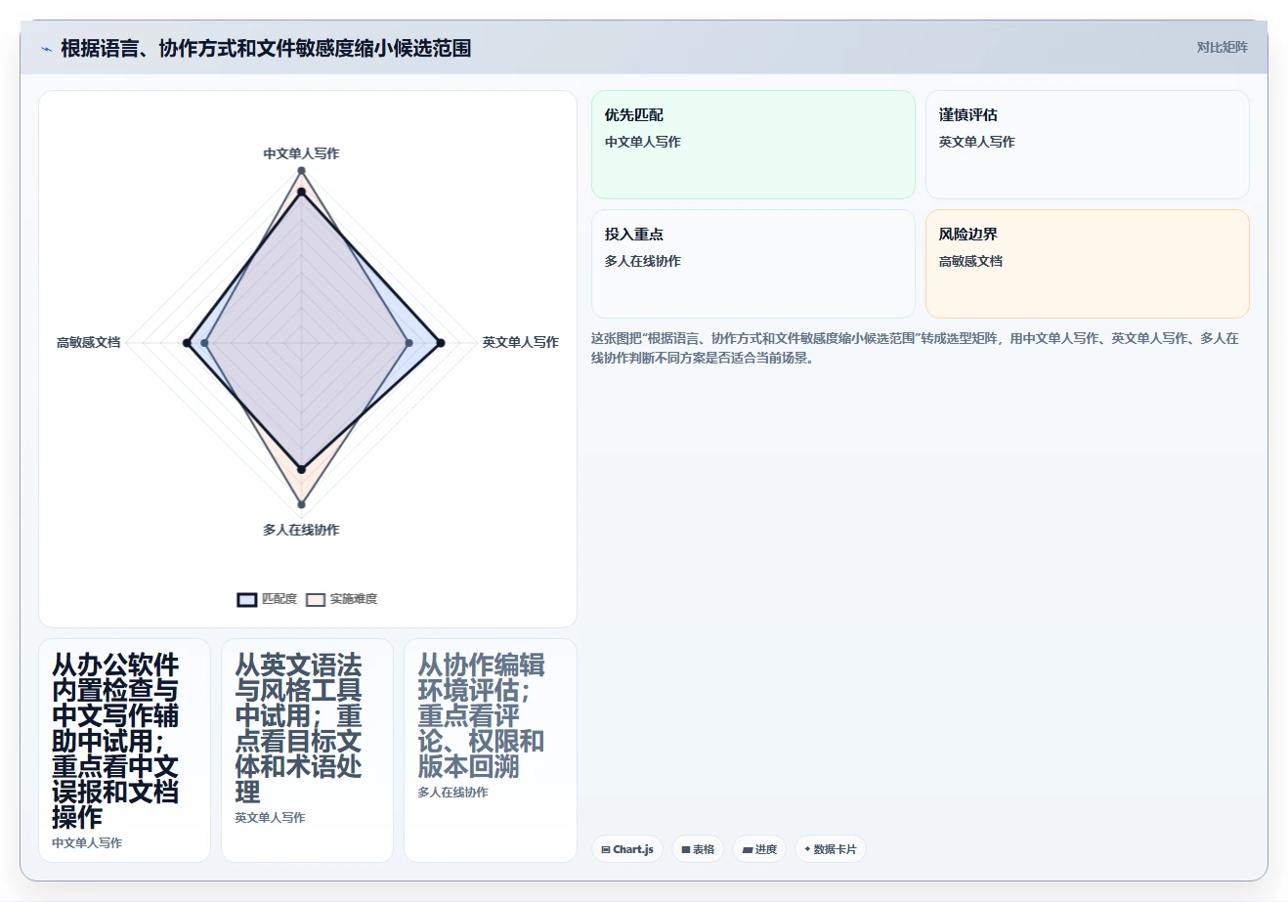Open the 投入重点 card
Screen dimensions: 1288x902
[x=753, y=264]
